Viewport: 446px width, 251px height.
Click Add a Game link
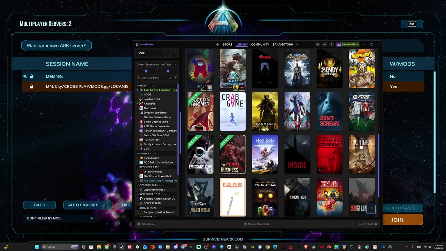(x=148, y=224)
